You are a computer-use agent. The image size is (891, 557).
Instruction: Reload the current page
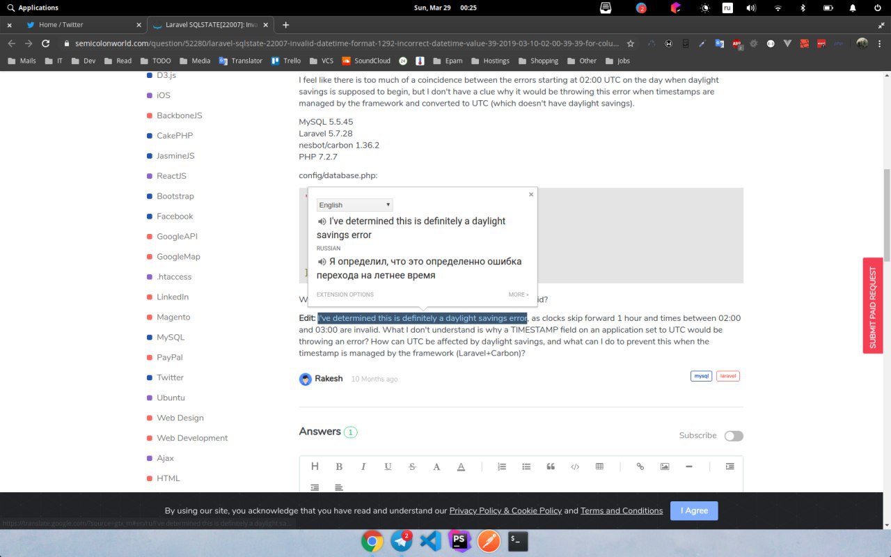click(46, 43)
